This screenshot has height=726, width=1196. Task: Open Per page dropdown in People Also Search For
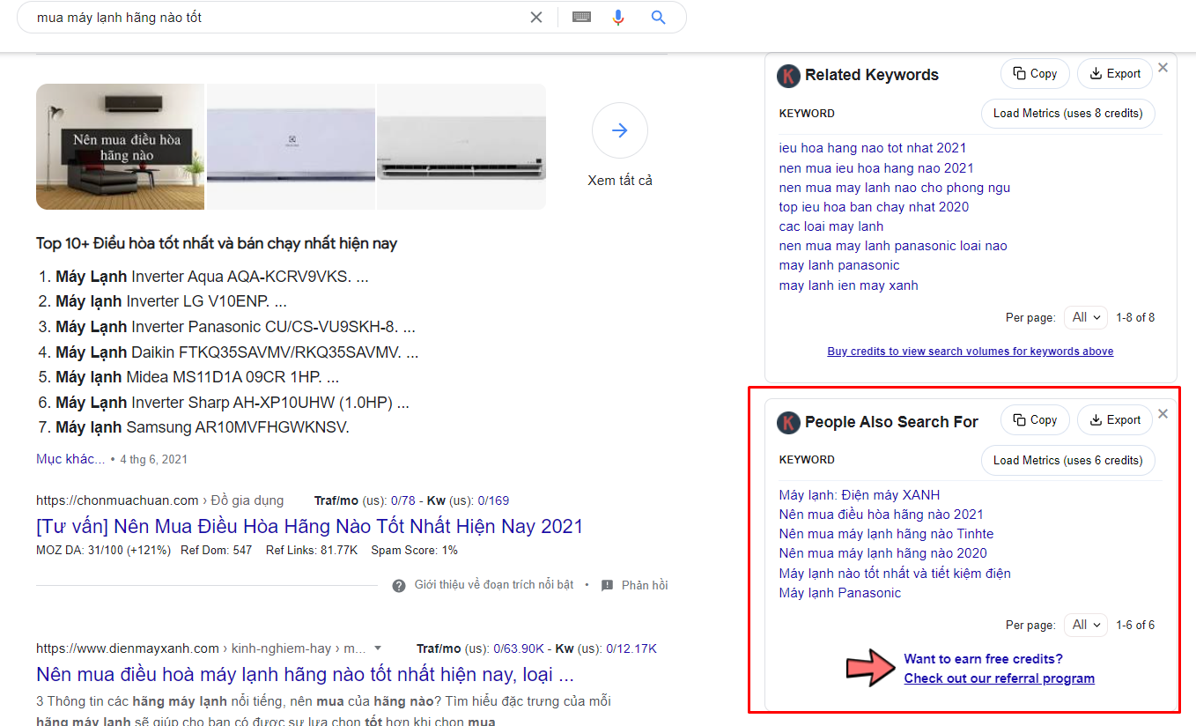point(1085,625)
